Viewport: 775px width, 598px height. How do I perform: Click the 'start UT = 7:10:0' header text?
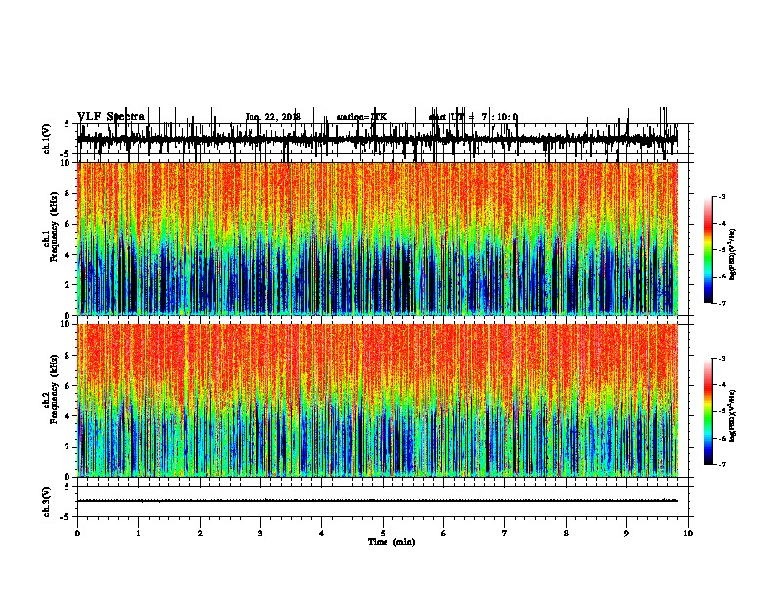tap(473, 117)
